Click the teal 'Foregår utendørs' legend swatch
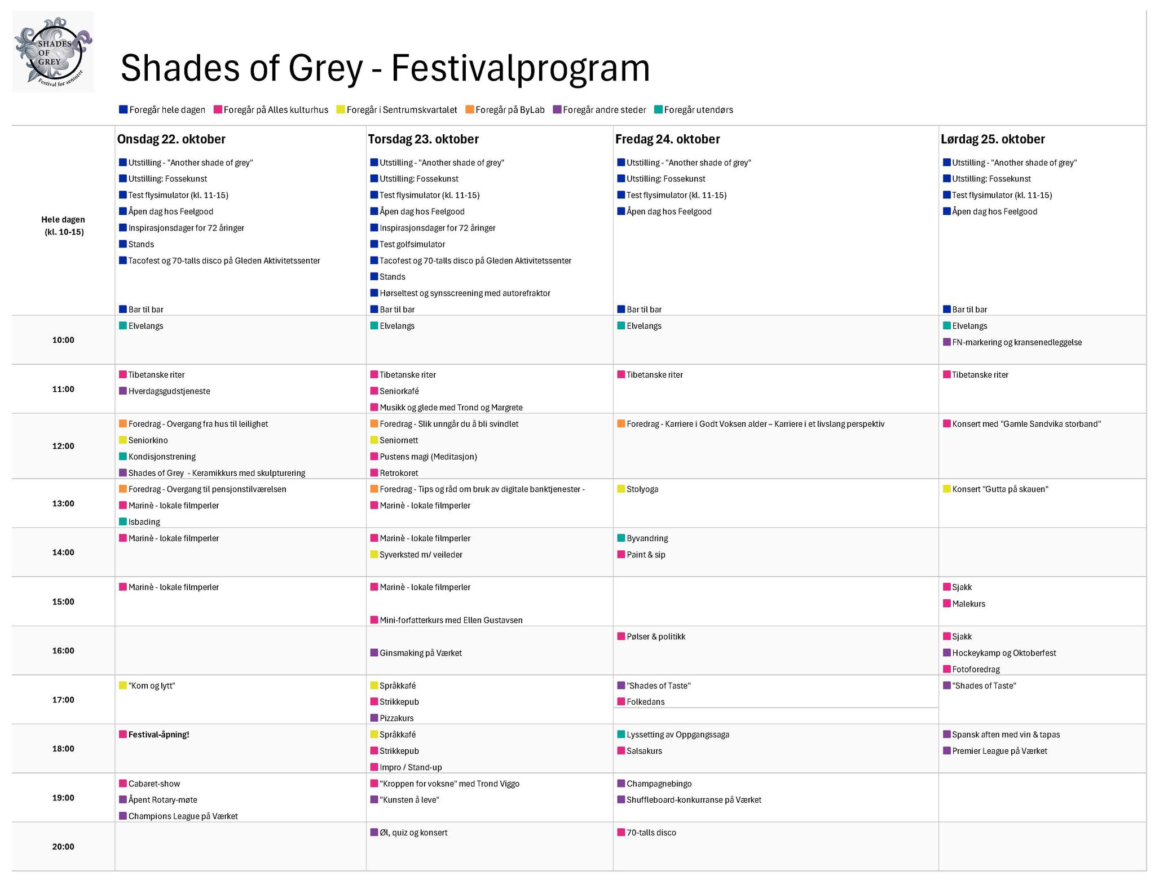The width and height of the screenshot is (1155, 880). [x=658, y=109]
